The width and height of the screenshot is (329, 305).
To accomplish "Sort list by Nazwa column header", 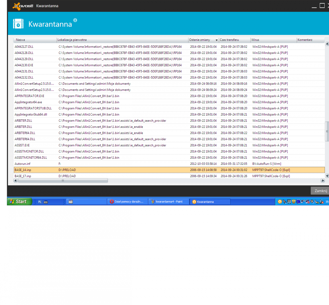I will [x=35, y=40].
